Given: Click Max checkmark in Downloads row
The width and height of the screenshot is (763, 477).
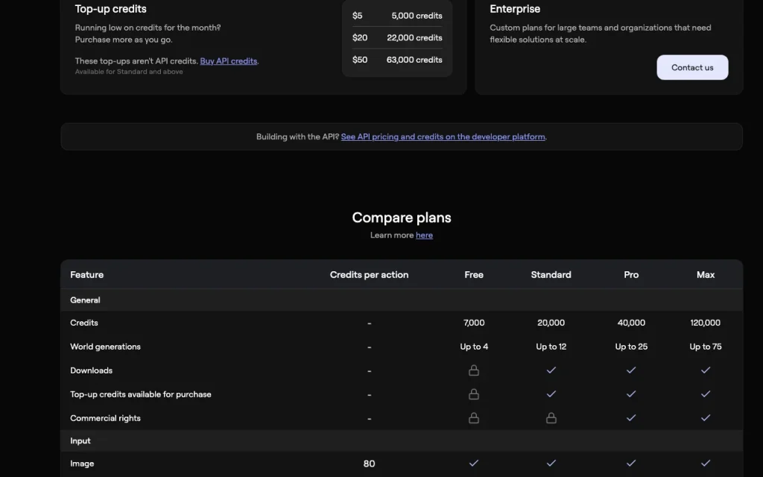Looking at the screenshot, I should click(x=705, y=370).
